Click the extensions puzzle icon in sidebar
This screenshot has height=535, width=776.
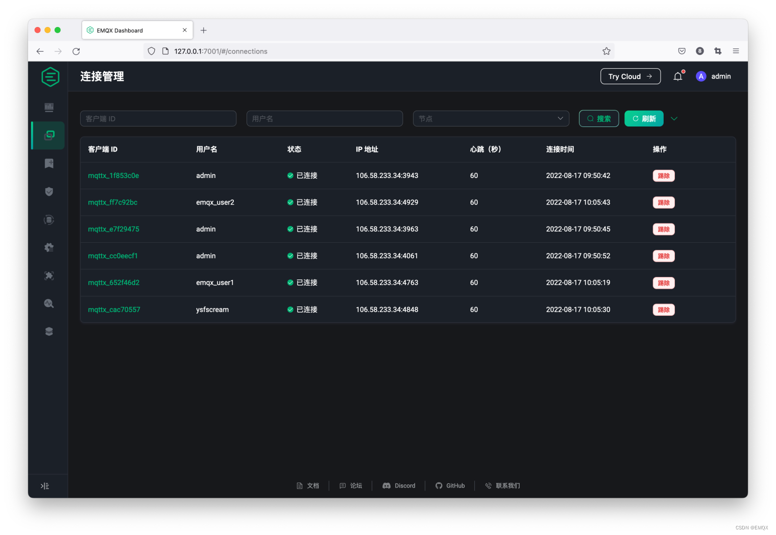pyautogui.click(x=48, y=275)
